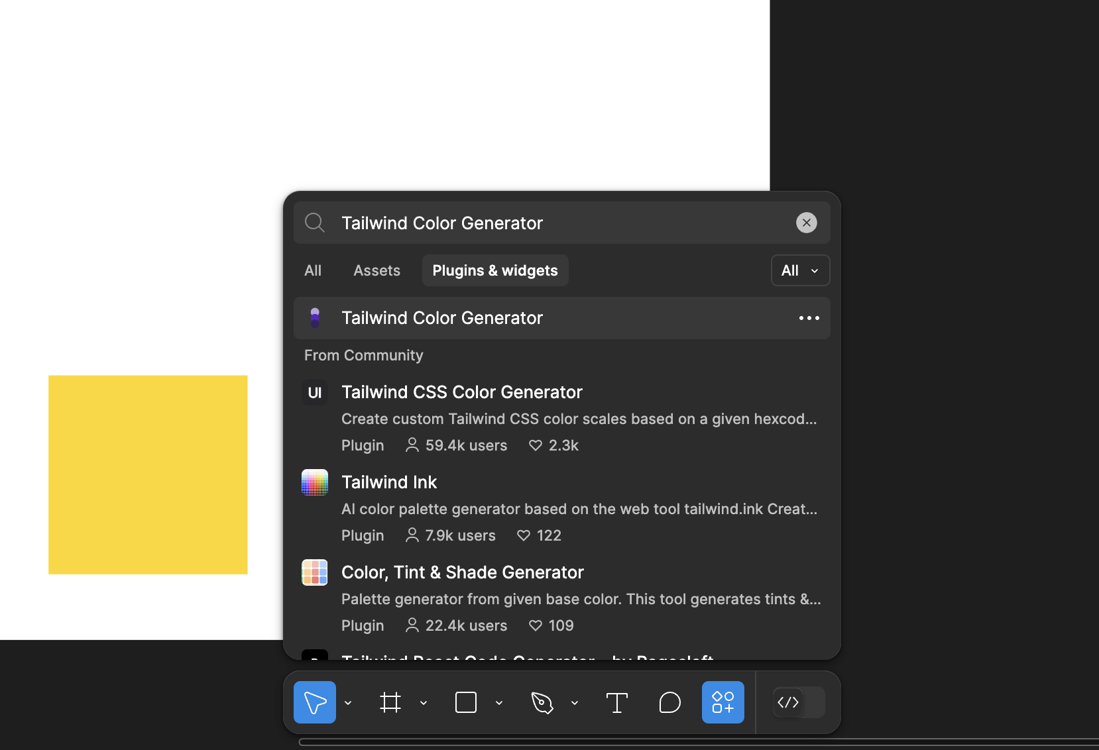
Task: Click the 109 likes count
Action: tap(551, 625)
